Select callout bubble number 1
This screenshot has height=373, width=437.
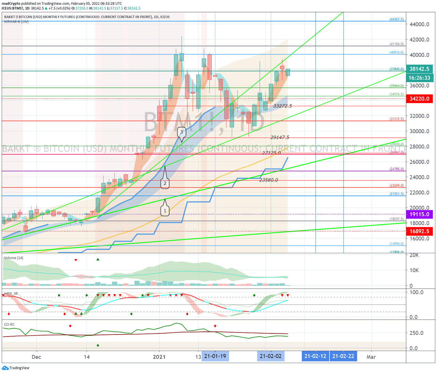(x=165, y=211)
